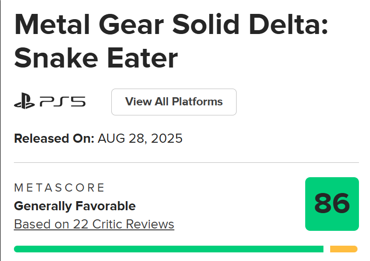Click the horizontal divider below release date
This screenshot has width=370, height=261.
point(186,163)
